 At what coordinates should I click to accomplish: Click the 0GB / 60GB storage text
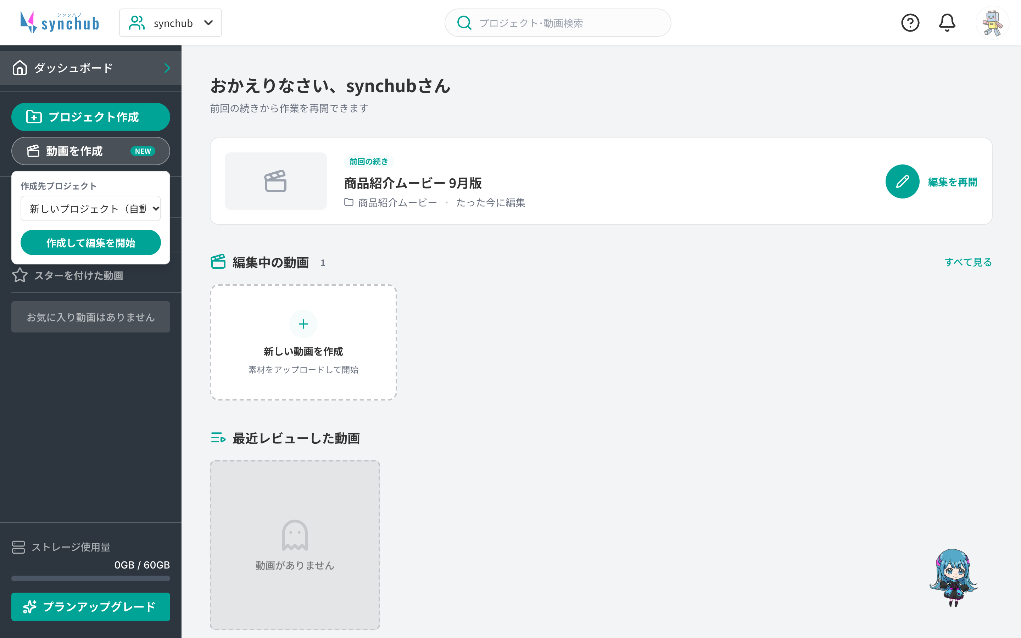pyautogui.click(x=142, y=565)
